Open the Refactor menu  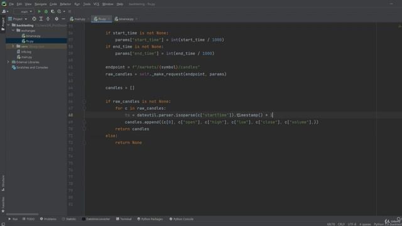click(x=65, y=4)
